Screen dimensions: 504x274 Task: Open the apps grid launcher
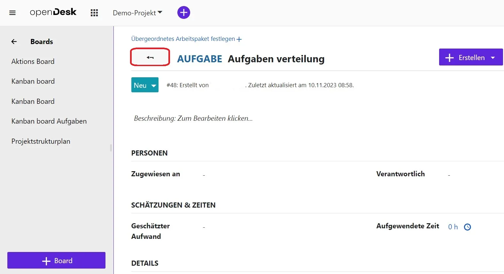click(x=94, y=13)
